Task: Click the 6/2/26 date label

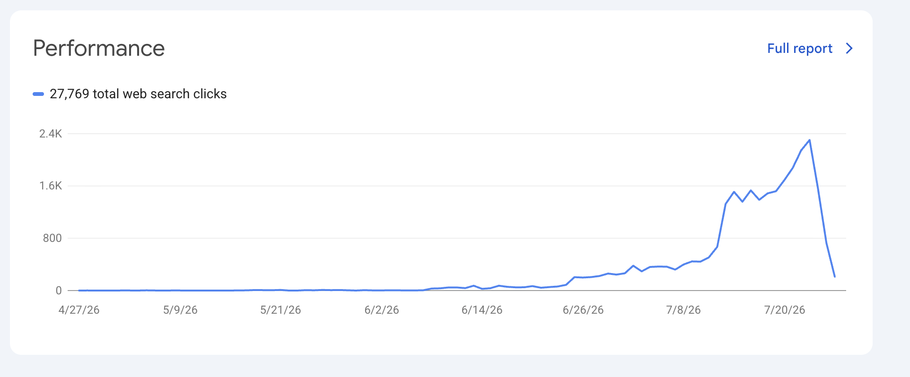Action: coord(382,310)
